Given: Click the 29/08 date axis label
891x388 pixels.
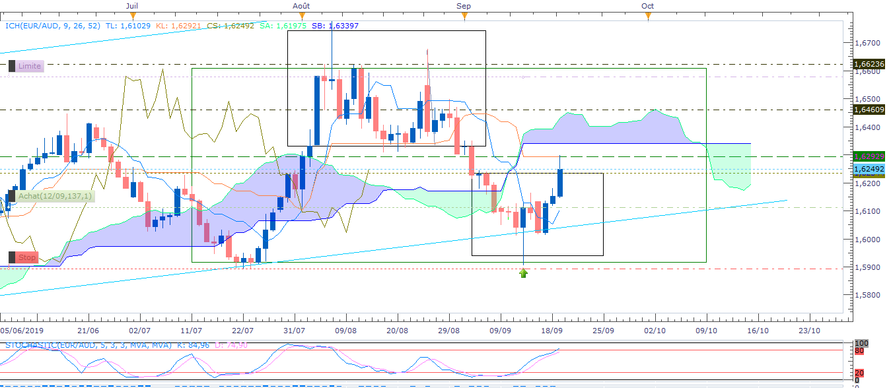Looking at the screenshot, I should 449,330.
